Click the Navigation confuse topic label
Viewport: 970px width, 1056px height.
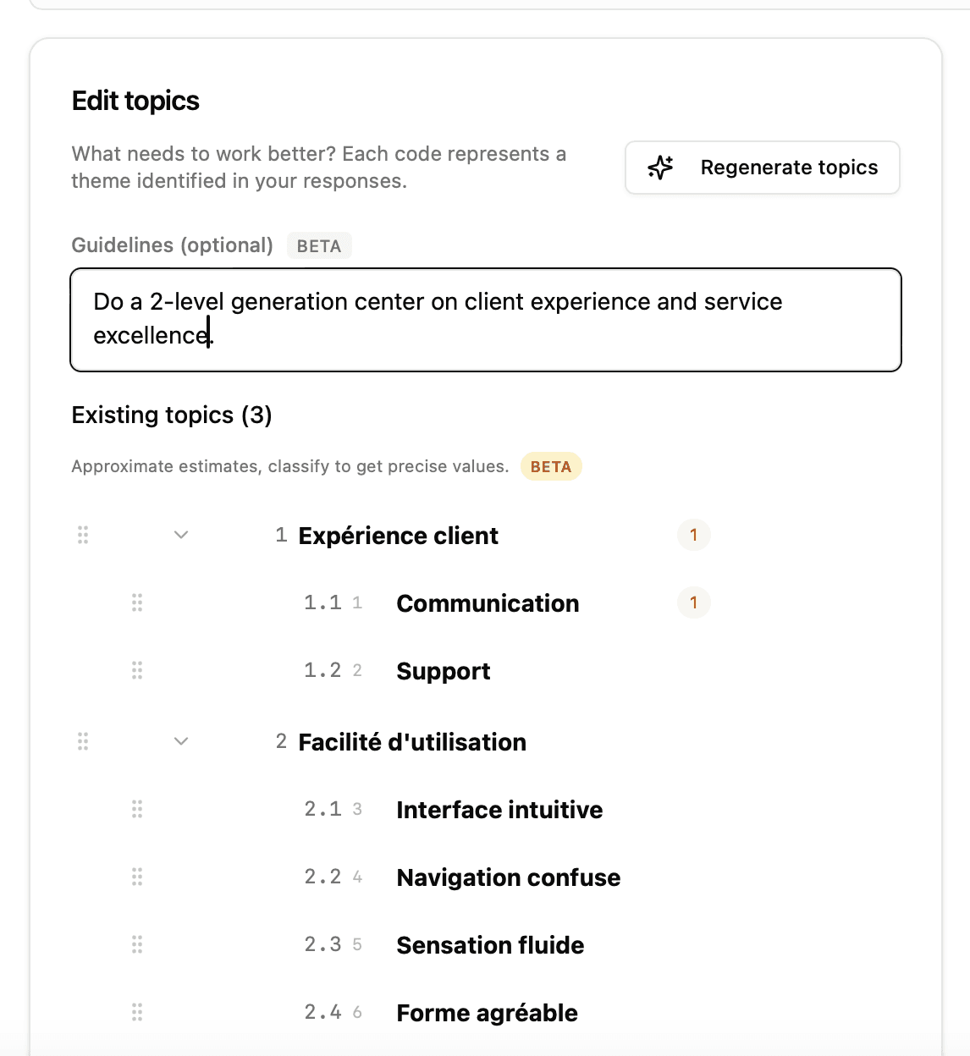click(x=509, y=877)
